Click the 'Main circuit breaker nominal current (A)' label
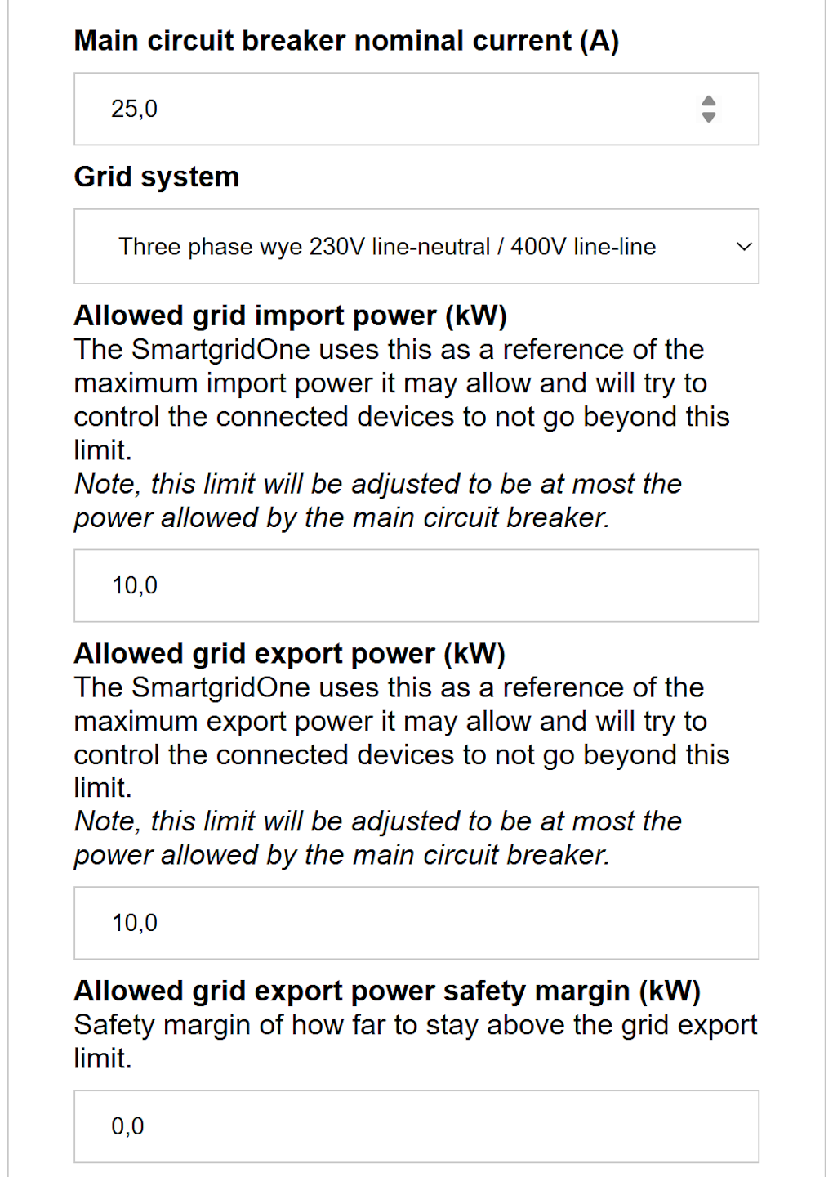Screen dimensions: 833x1177 click(346, 41)
